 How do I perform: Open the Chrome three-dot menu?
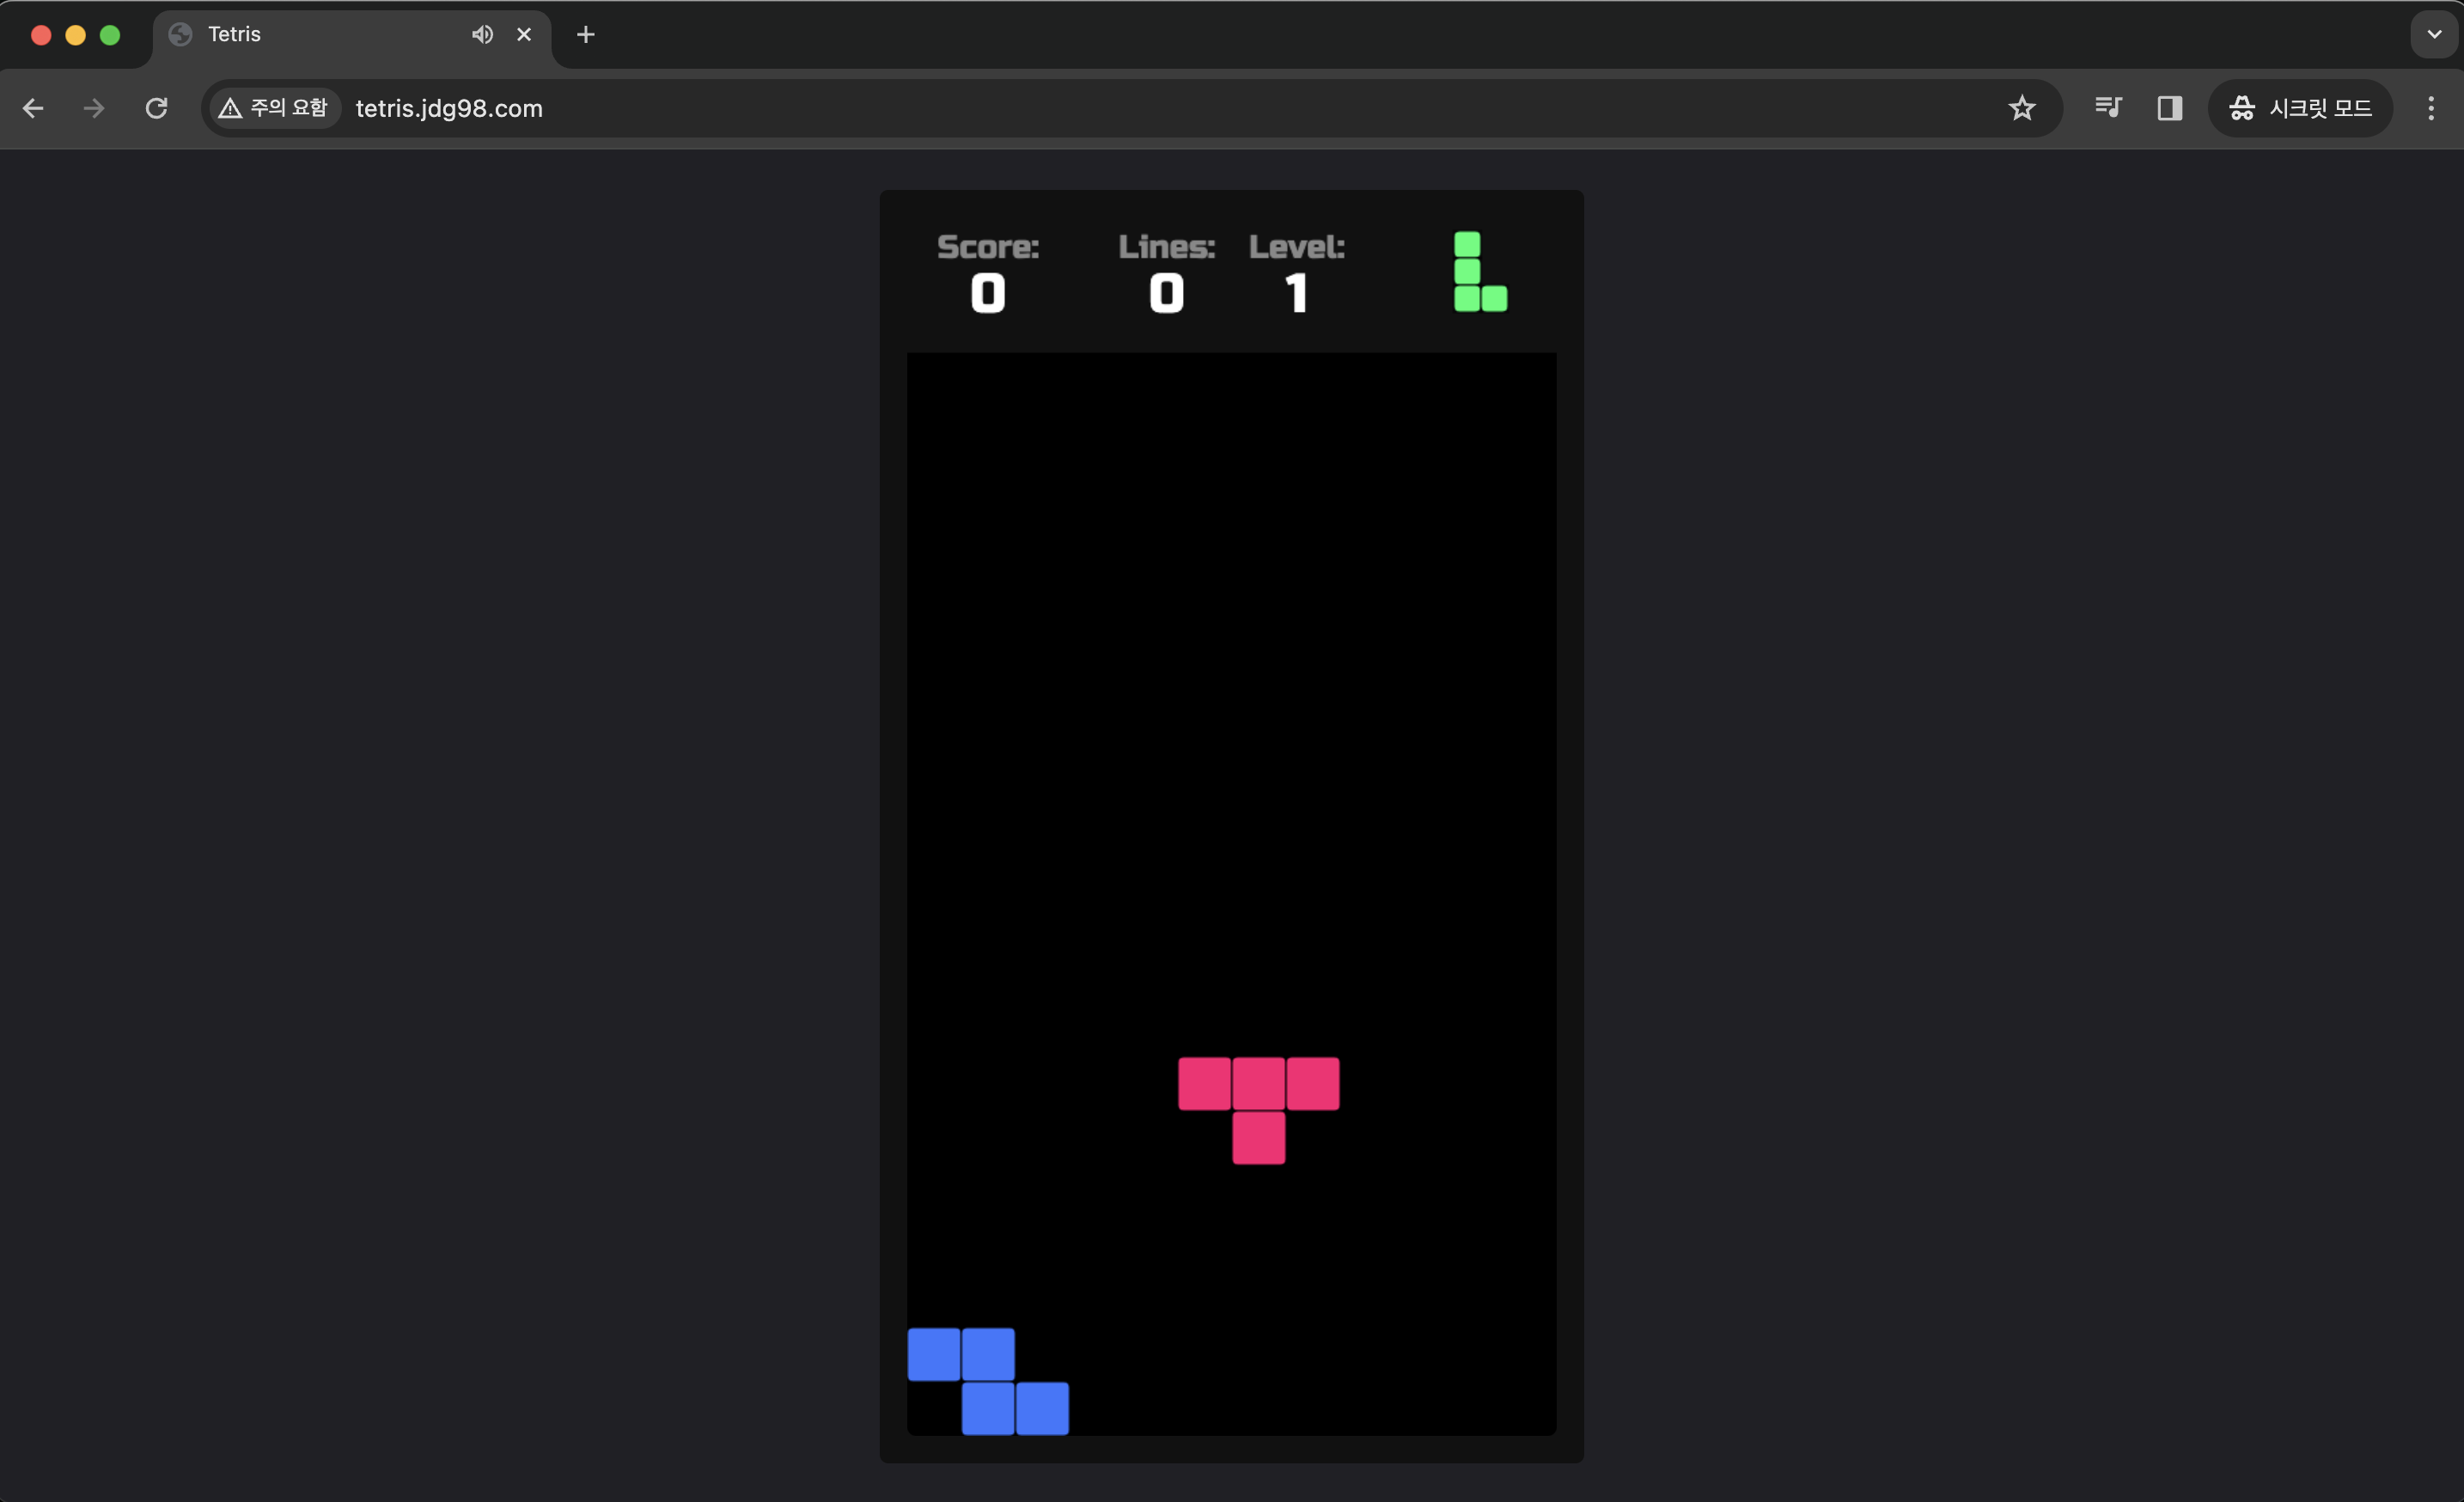(x=2430, y=108)
